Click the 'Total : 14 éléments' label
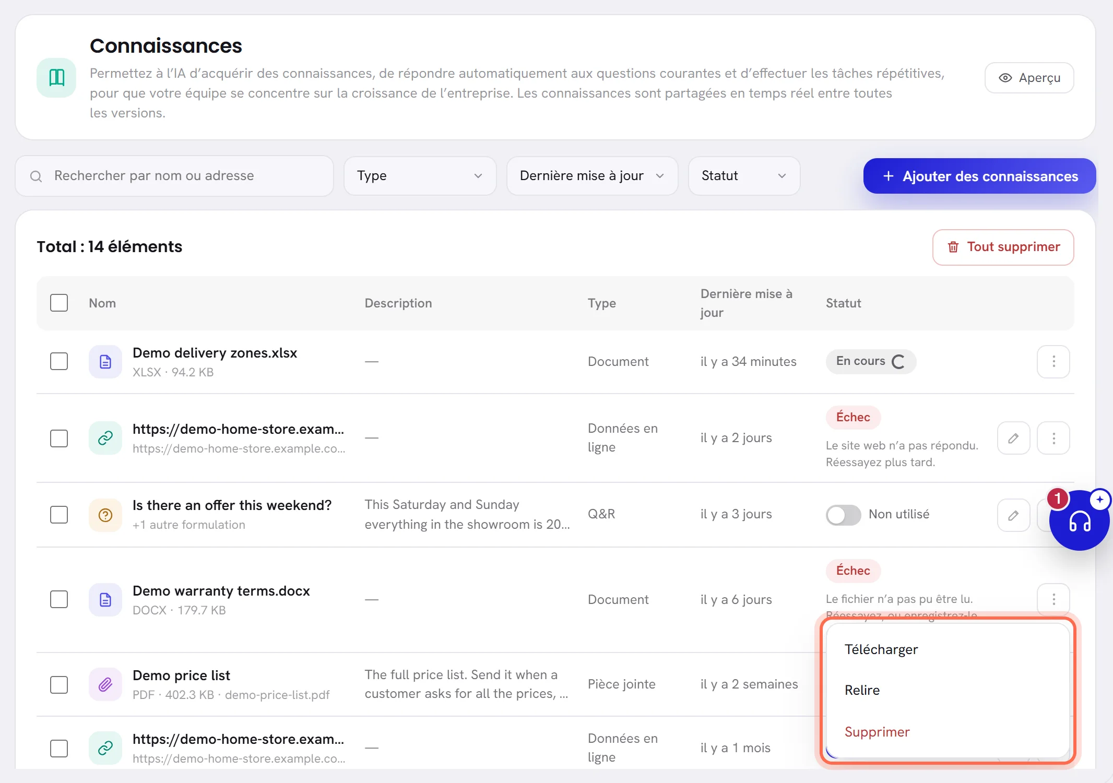 tap(109, 246)
